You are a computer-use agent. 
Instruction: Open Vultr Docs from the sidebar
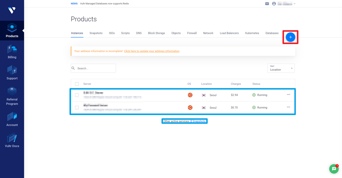tap(12, 141)
